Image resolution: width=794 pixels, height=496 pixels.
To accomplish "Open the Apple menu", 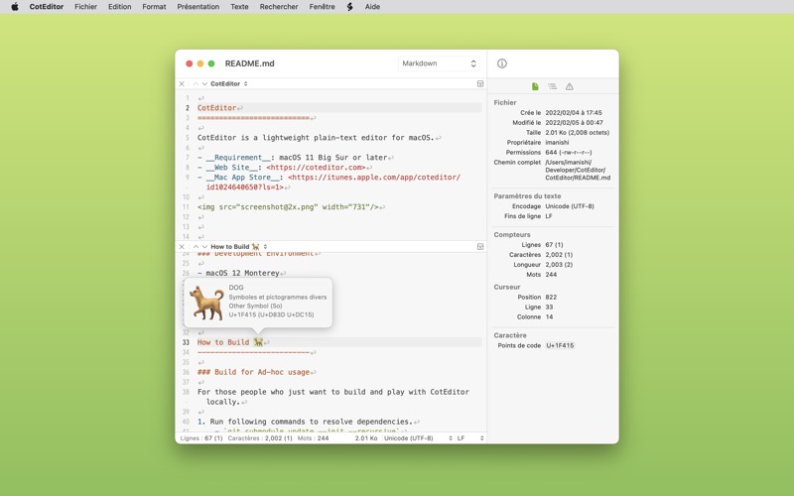I will coord(15,7).
